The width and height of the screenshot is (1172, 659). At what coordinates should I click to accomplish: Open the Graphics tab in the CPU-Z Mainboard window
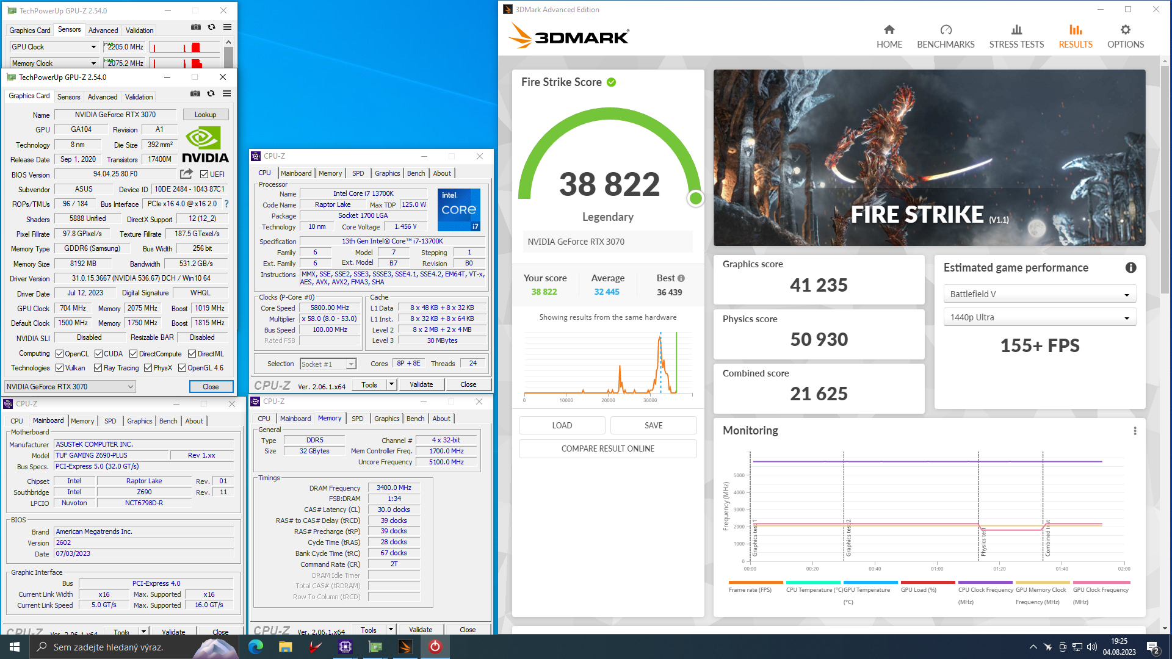tap(139, 421)
